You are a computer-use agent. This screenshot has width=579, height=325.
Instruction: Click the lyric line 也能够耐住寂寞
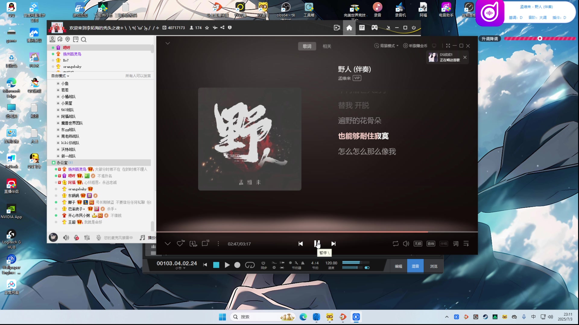click(363, 136)
